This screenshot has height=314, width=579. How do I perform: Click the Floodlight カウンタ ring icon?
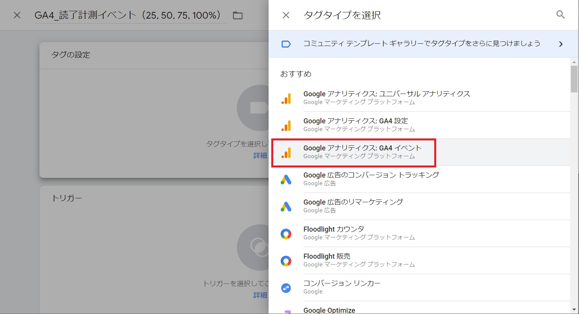click(286, 234)
